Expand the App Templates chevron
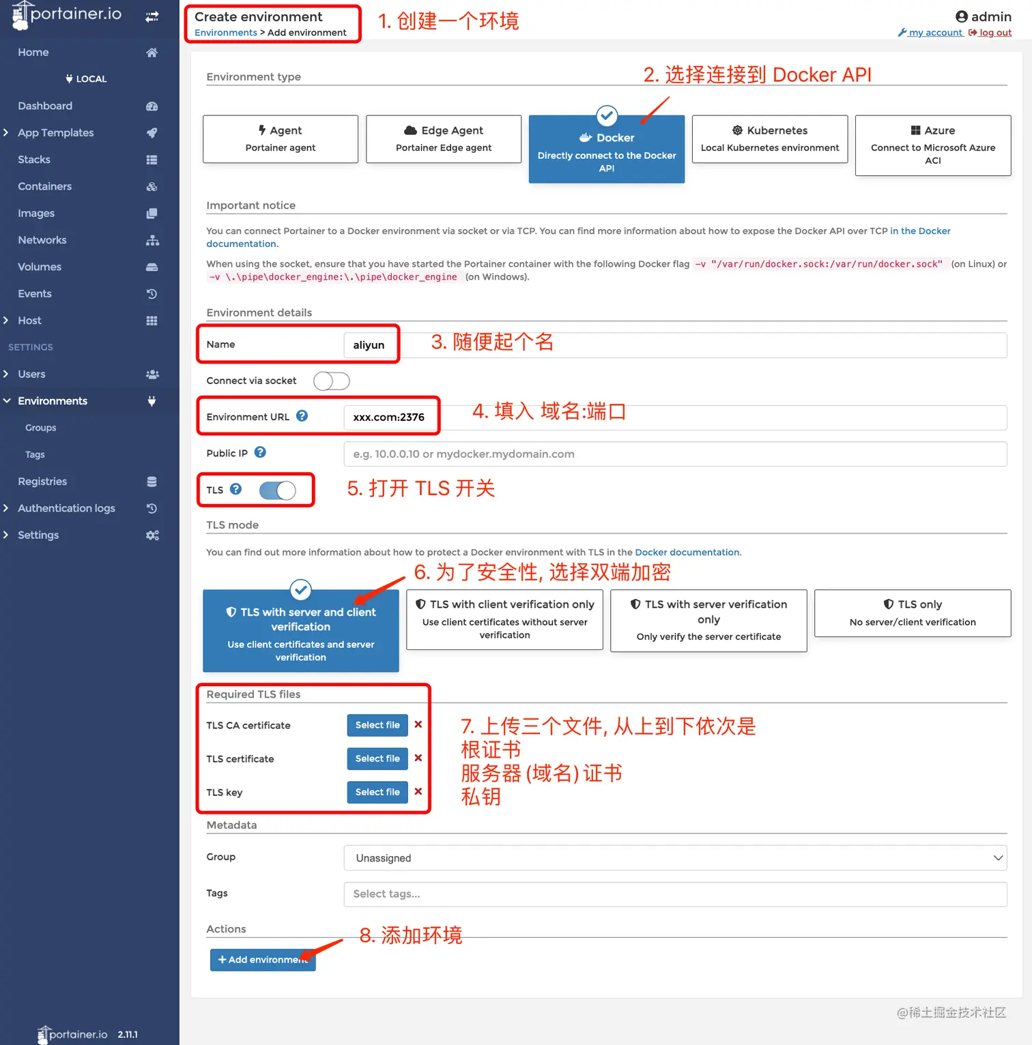The image size is (1032, 1045). pos(6,133)
